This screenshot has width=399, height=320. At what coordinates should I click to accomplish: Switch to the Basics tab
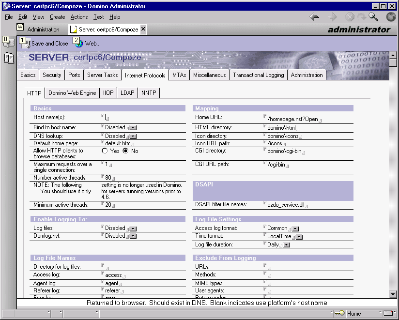[28, 75]
